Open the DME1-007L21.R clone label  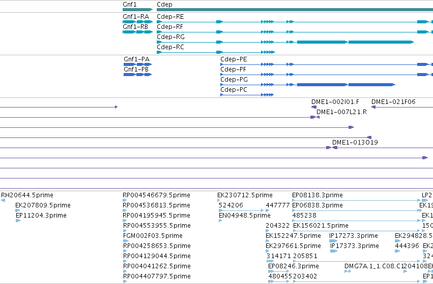pos(341,112)
